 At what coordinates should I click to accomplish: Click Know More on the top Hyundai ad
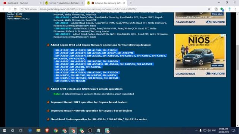[217, 14]
